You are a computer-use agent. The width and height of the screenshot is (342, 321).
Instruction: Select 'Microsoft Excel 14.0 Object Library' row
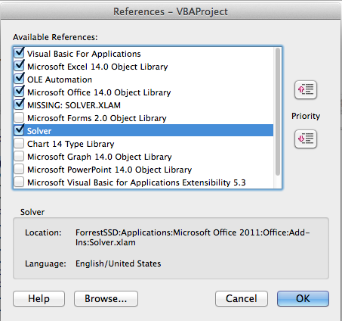[143, 67]
